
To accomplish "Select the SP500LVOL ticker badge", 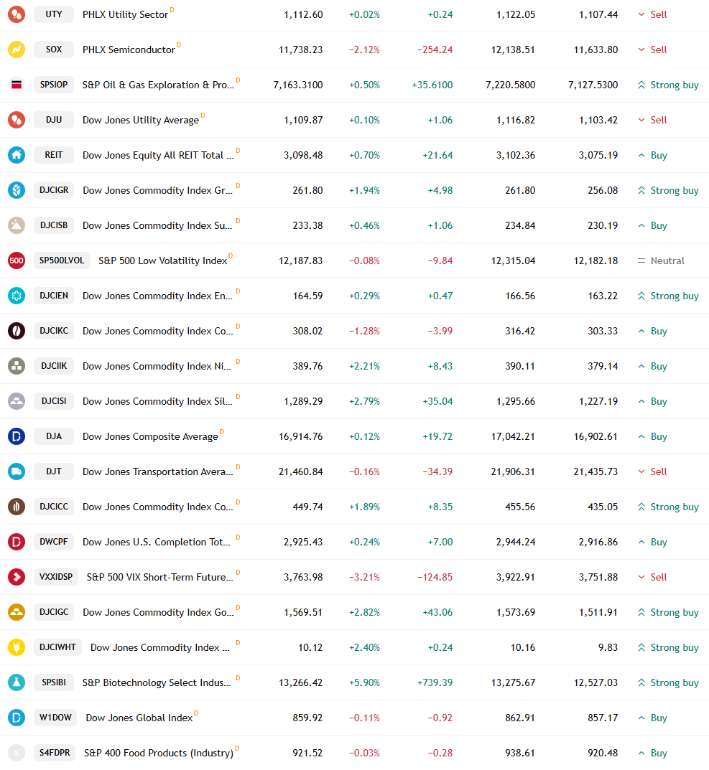I will 62,260.
